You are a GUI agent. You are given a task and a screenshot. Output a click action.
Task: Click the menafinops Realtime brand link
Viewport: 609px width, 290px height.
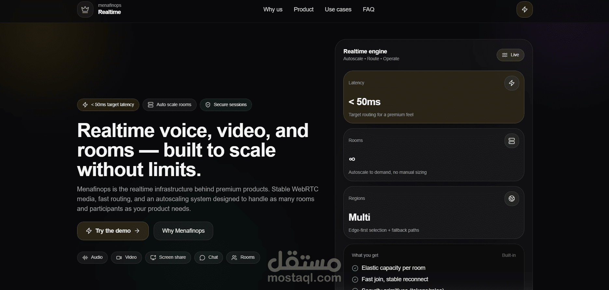point(99,9)
